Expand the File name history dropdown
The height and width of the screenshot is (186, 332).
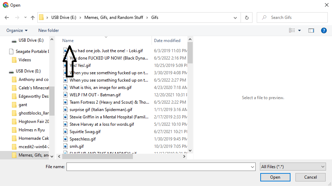pyautogui.click(x=253, y=167)
